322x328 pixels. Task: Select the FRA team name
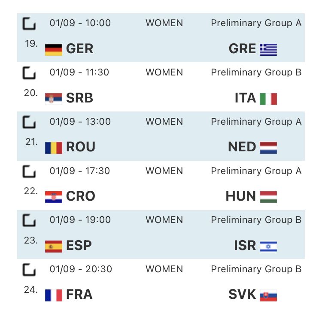pyautogui.click(x=79, y=295)
